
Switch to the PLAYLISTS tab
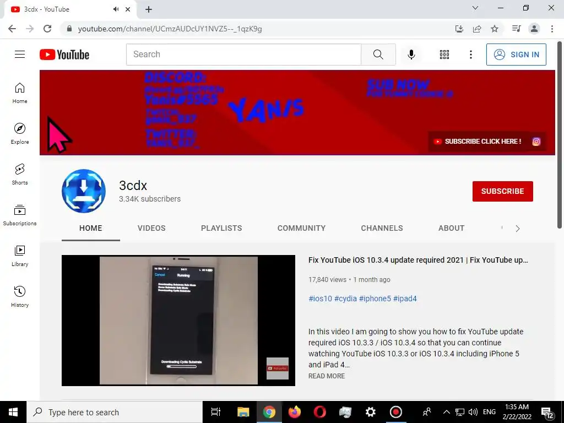tap(221, 228)
